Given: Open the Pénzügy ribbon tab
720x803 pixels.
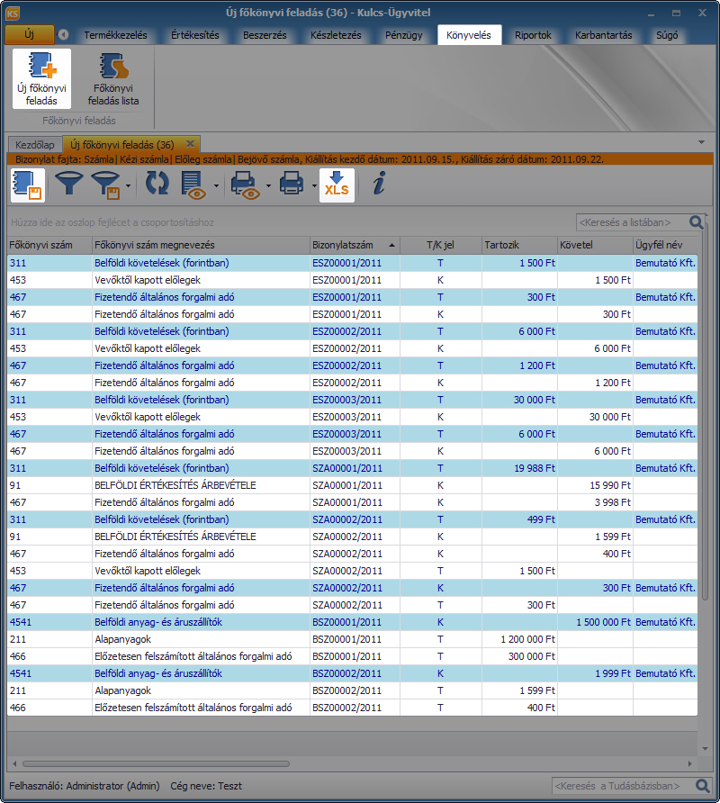Looking at the screenshot, I should pos(404,35).
